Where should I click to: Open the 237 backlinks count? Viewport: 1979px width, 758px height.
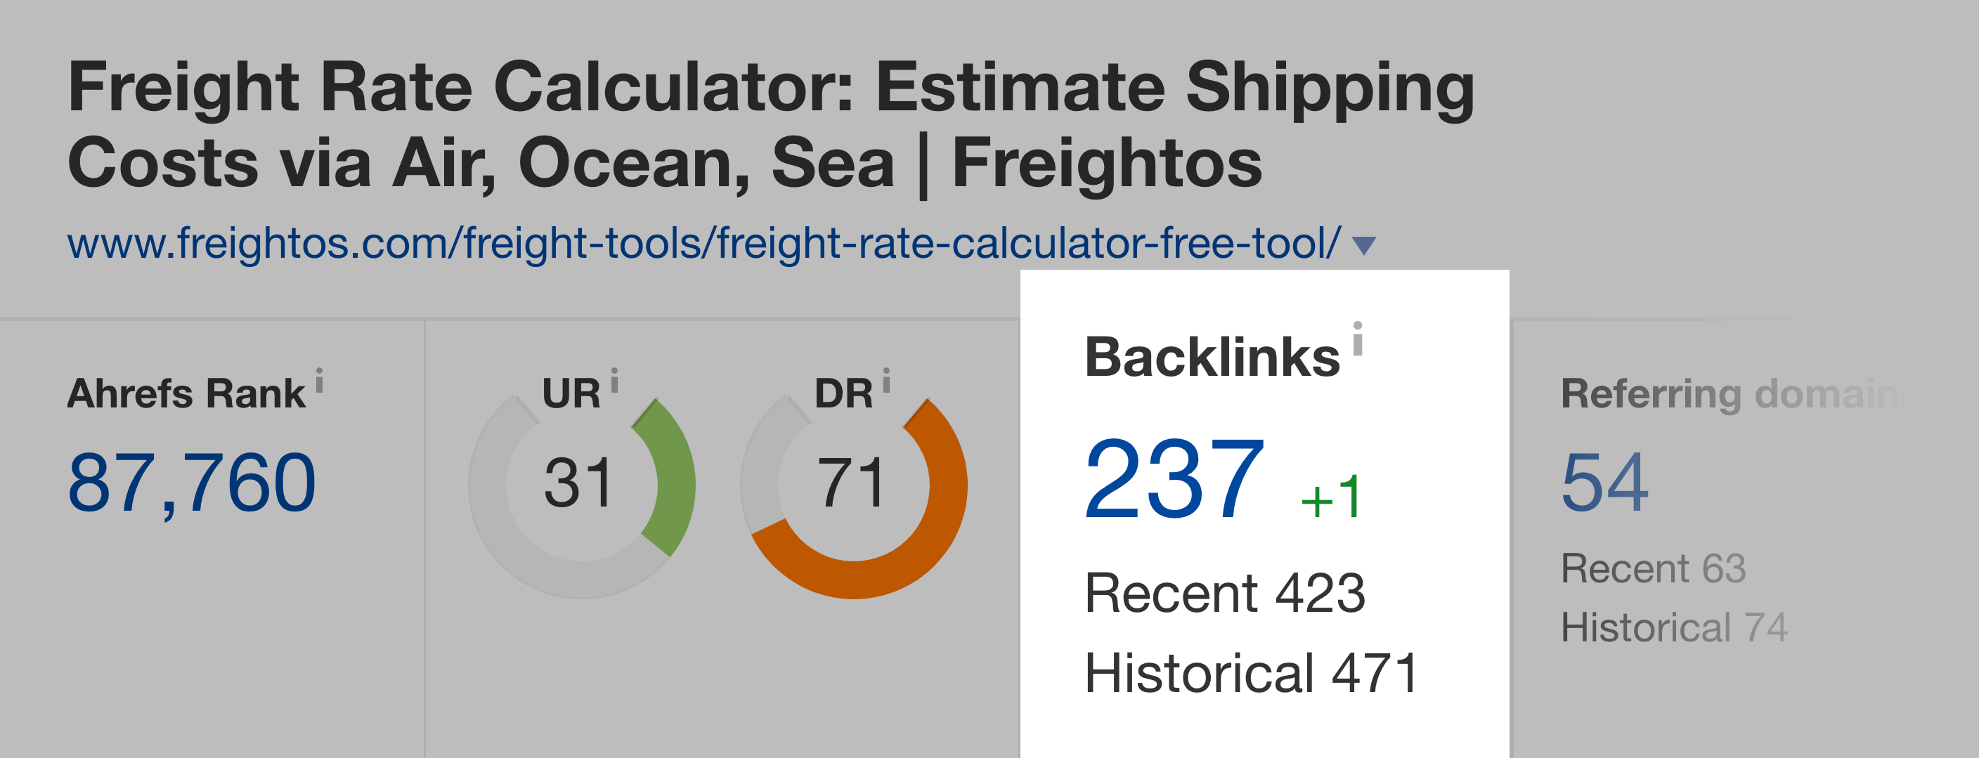1174,478
